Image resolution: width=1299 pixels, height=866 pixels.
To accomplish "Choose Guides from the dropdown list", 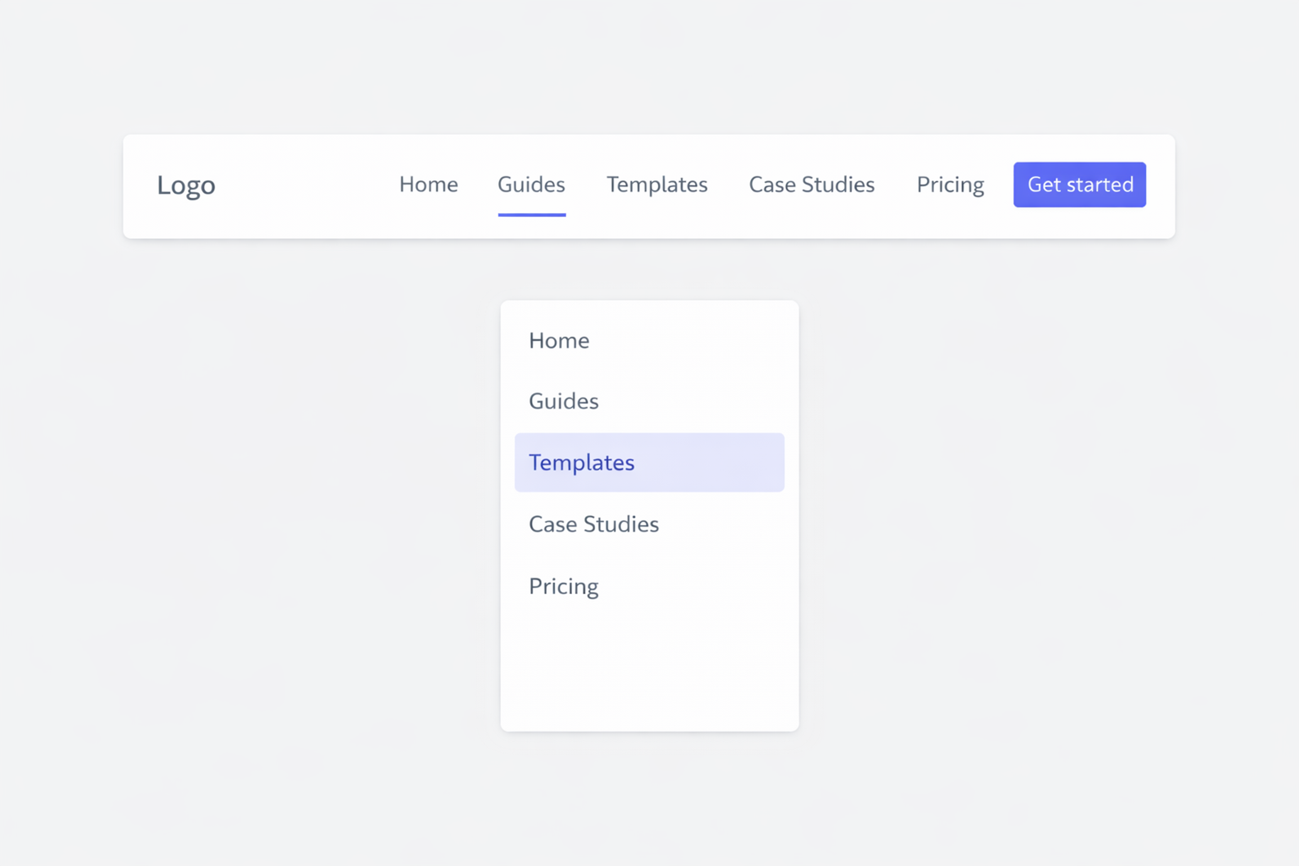I will (563, 402).
